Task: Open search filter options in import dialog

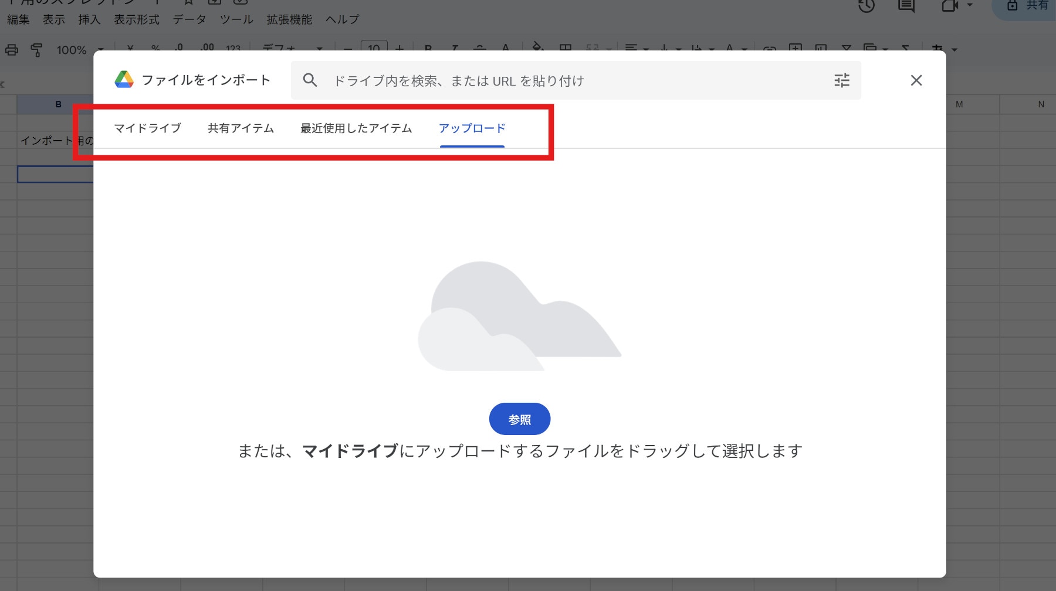Action: point(842,80)
